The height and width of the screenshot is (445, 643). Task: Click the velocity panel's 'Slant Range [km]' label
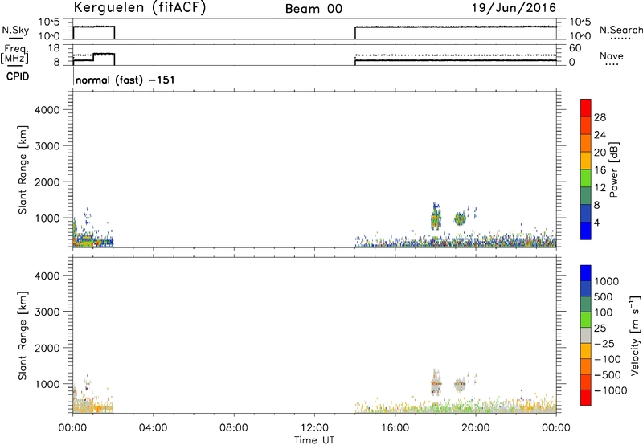click(23, 336)
